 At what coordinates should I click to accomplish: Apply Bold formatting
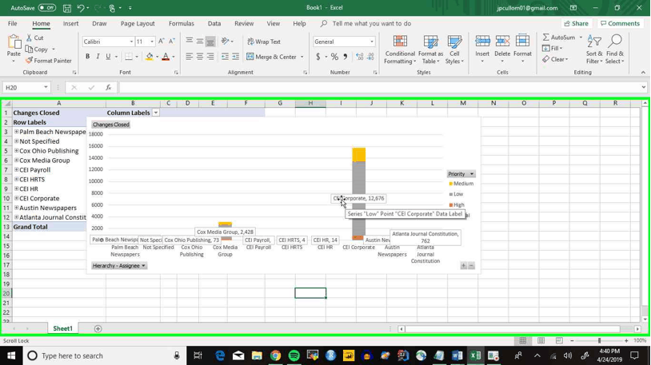(87, 57)
